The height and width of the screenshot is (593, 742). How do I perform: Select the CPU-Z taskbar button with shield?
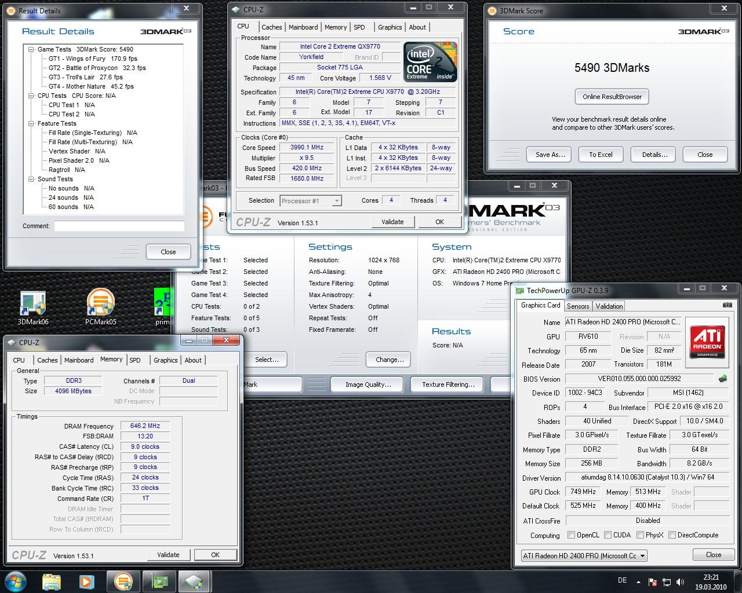pos(194,581)
